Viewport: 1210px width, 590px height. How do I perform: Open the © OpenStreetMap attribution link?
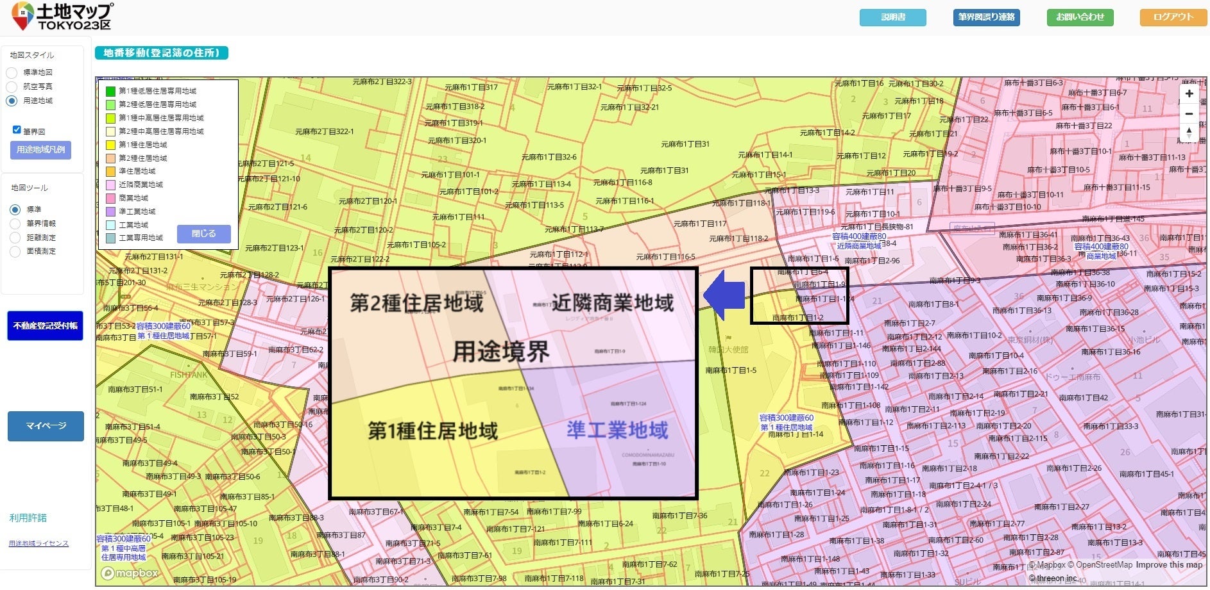[1100, 565]
